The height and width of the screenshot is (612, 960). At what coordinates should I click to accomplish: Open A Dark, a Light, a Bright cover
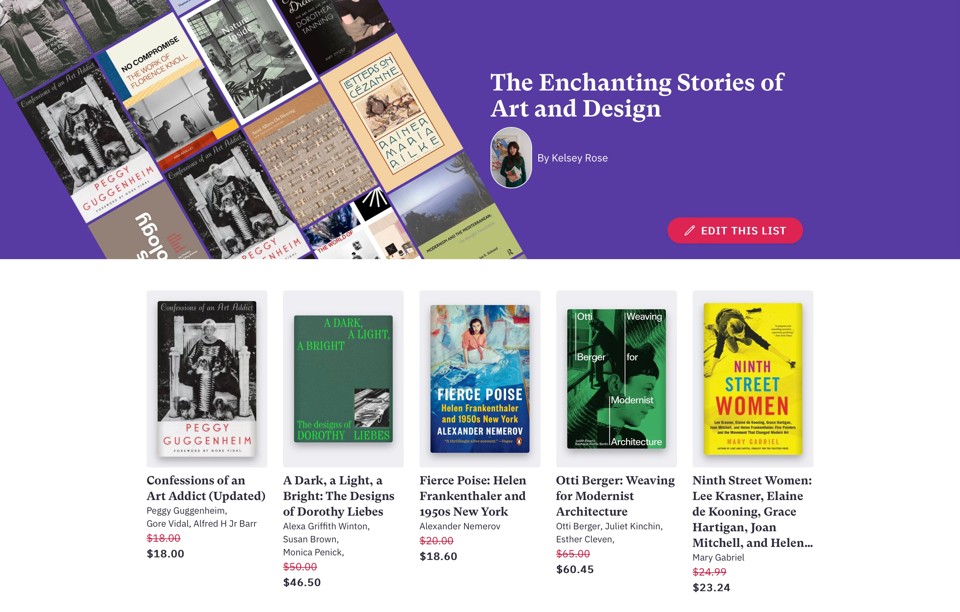coord(343,379)
